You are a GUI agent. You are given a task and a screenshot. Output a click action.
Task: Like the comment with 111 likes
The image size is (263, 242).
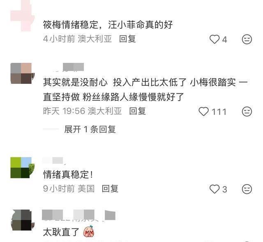[x=204, y=111]
